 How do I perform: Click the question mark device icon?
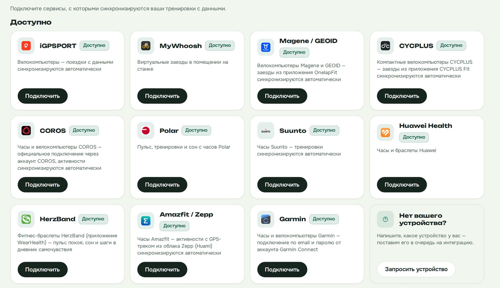[x=385, y=219]
